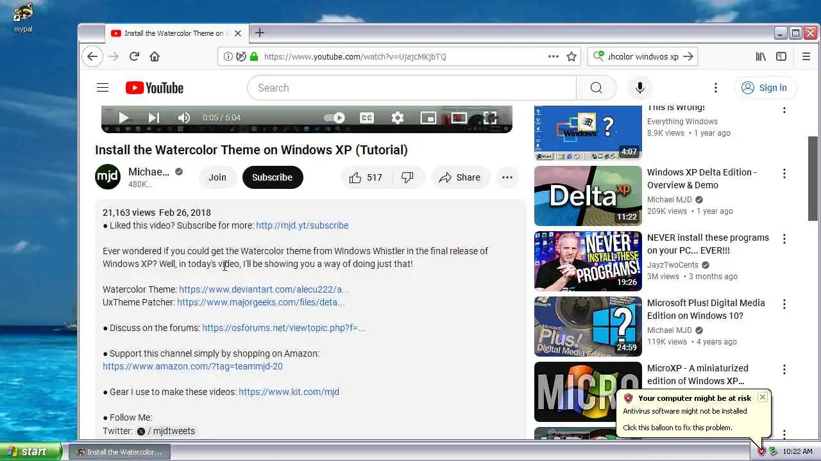Click the page vertical scrollbar
The width and height of the screenshot is (821, 461).
click(x=813, y=179)
